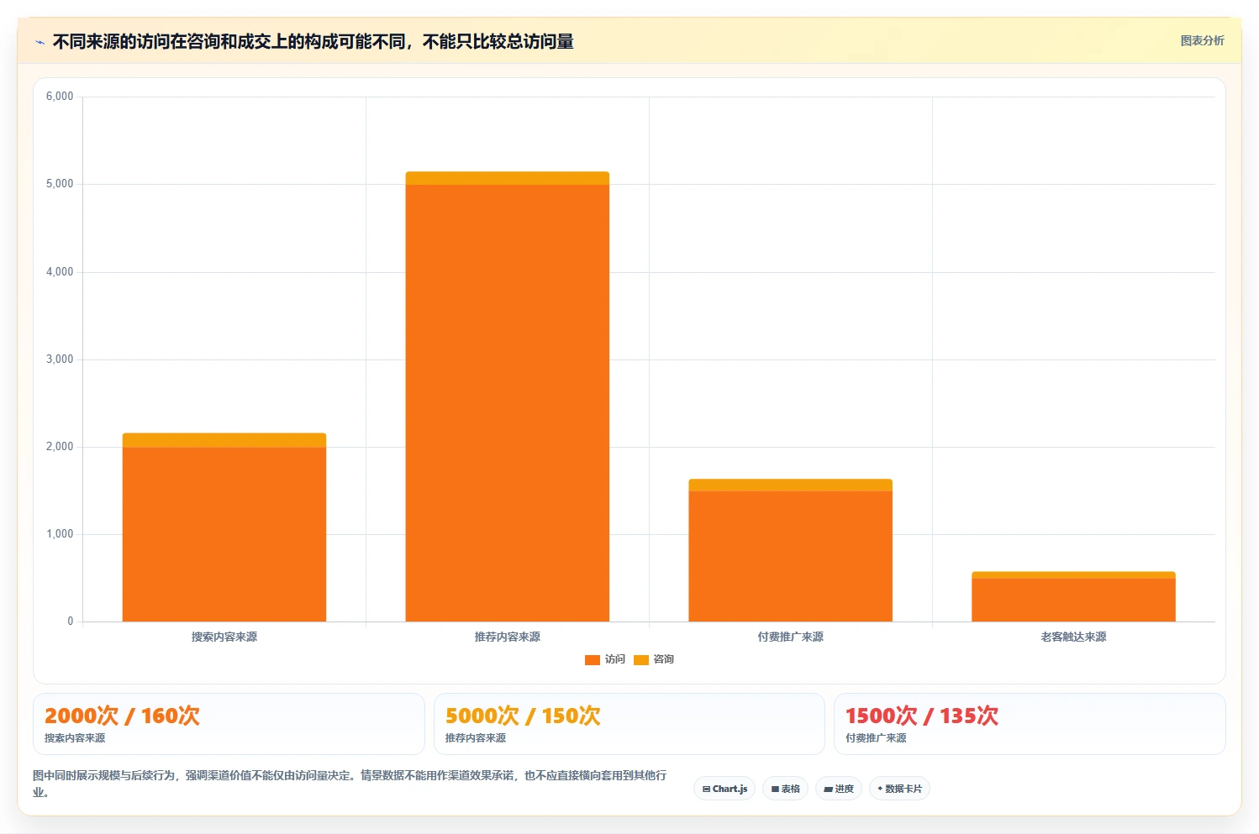Select the 表格 tag chip

[x=785, y=789]
